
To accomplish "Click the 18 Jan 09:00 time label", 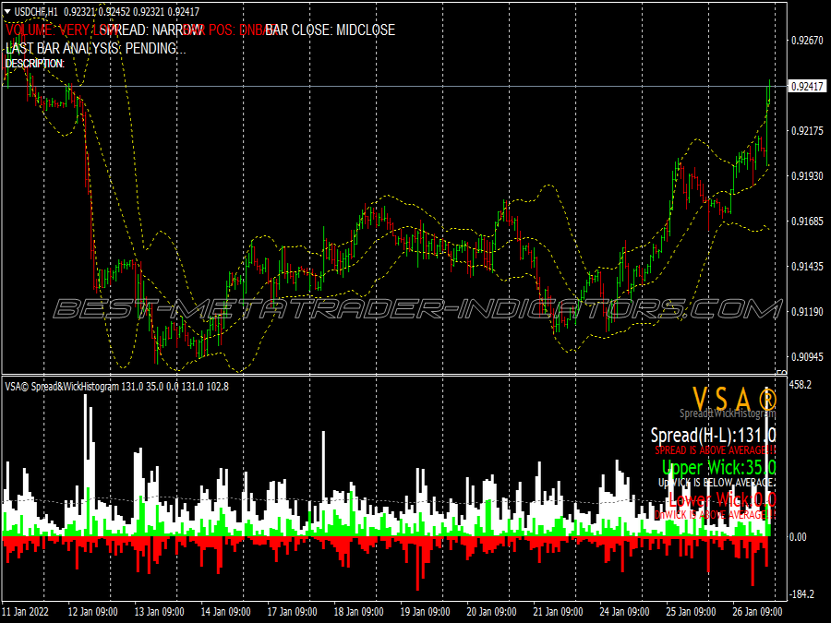I will coord(358,611).
